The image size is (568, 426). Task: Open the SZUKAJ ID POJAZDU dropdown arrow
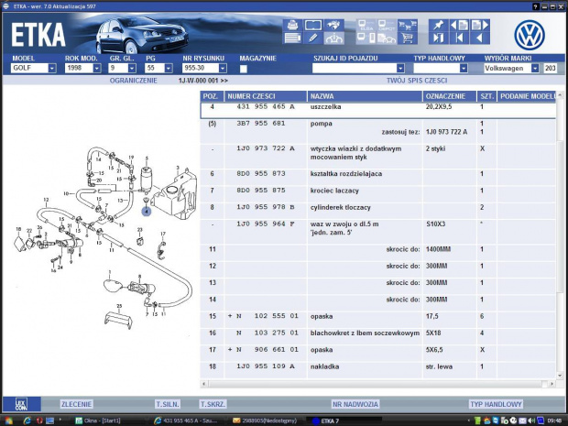click(x=400, y=68)
